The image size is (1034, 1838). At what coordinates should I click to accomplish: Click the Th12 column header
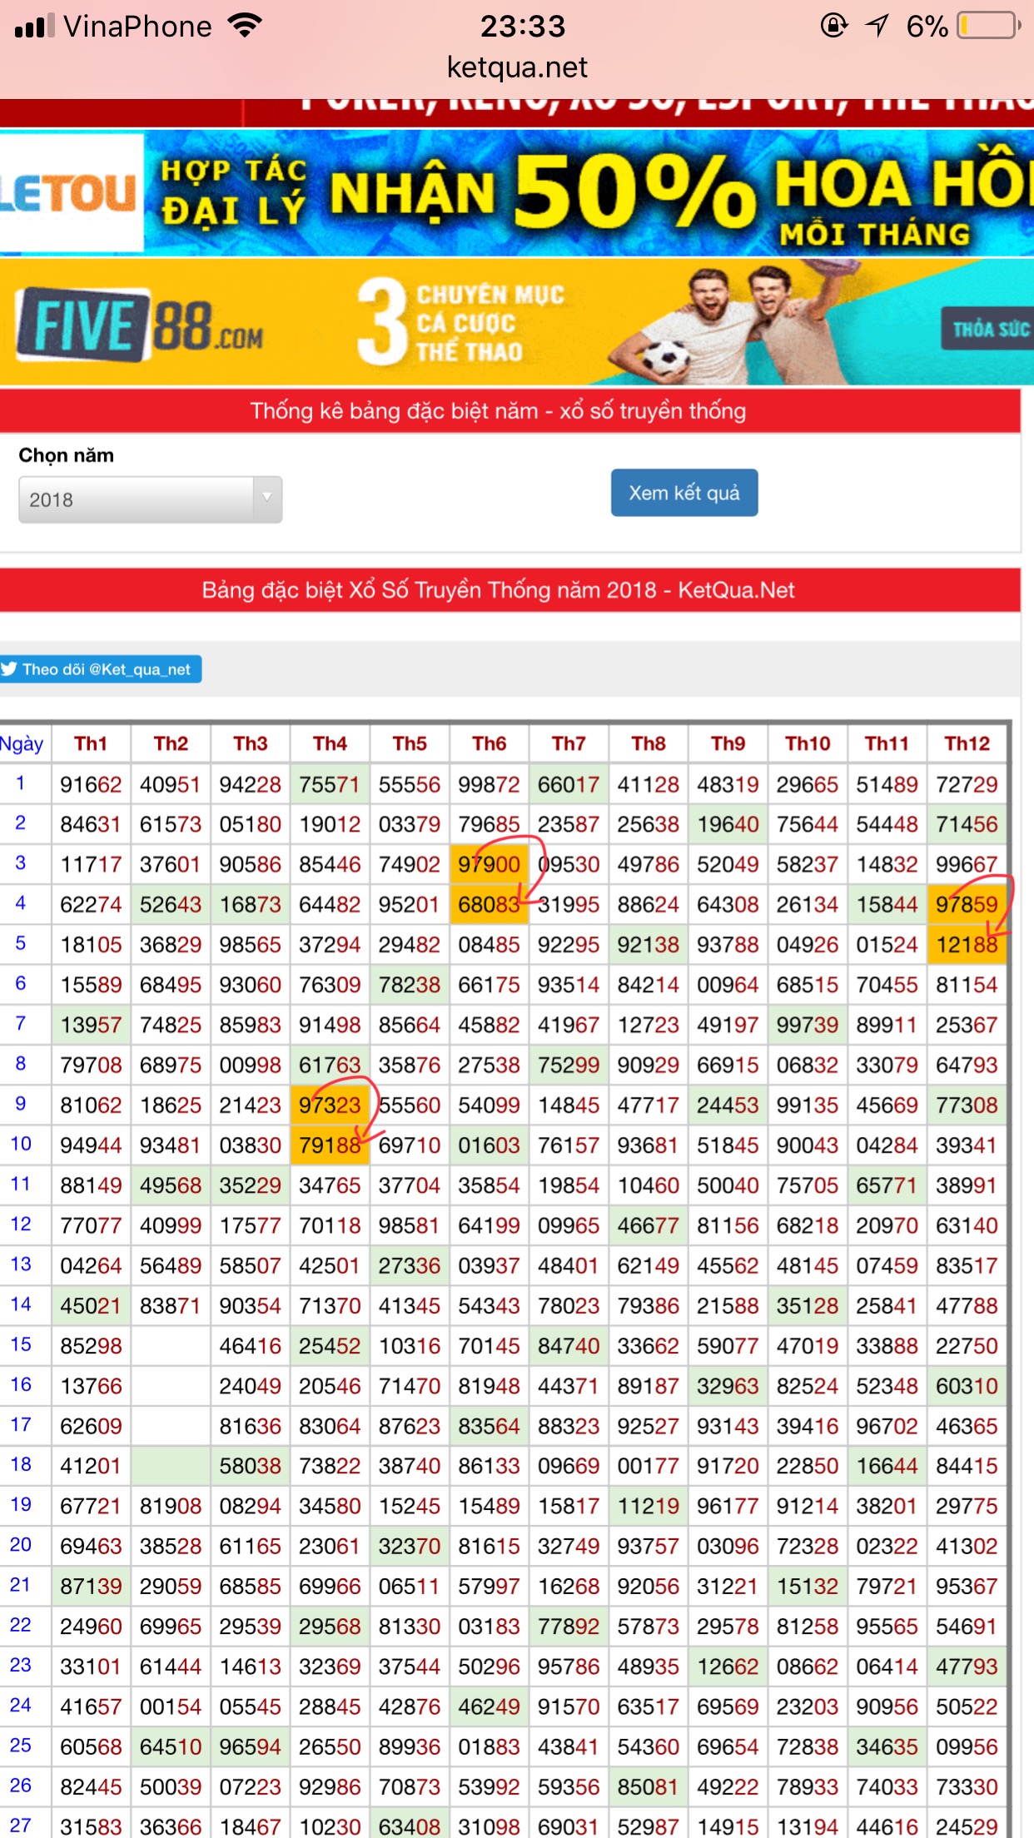pyautogui.click(x=967, y=743)
